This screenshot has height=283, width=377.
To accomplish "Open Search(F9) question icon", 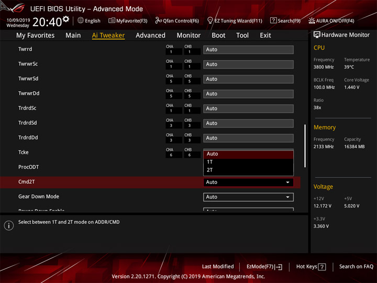I will [273, 20].
